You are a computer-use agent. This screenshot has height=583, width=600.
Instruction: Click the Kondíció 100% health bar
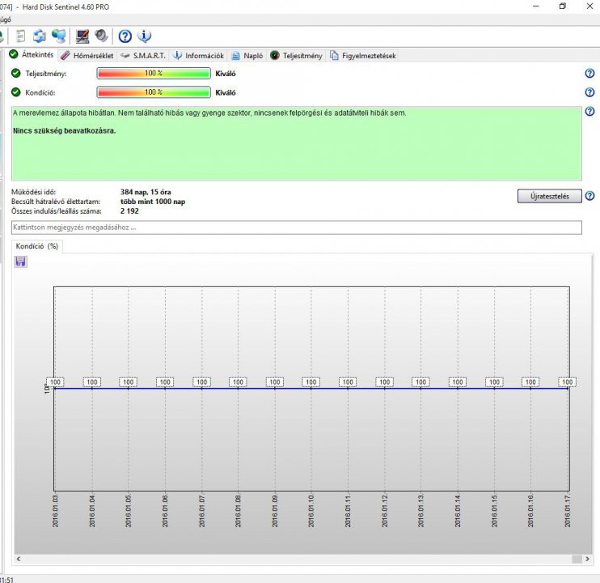(154, 92)
